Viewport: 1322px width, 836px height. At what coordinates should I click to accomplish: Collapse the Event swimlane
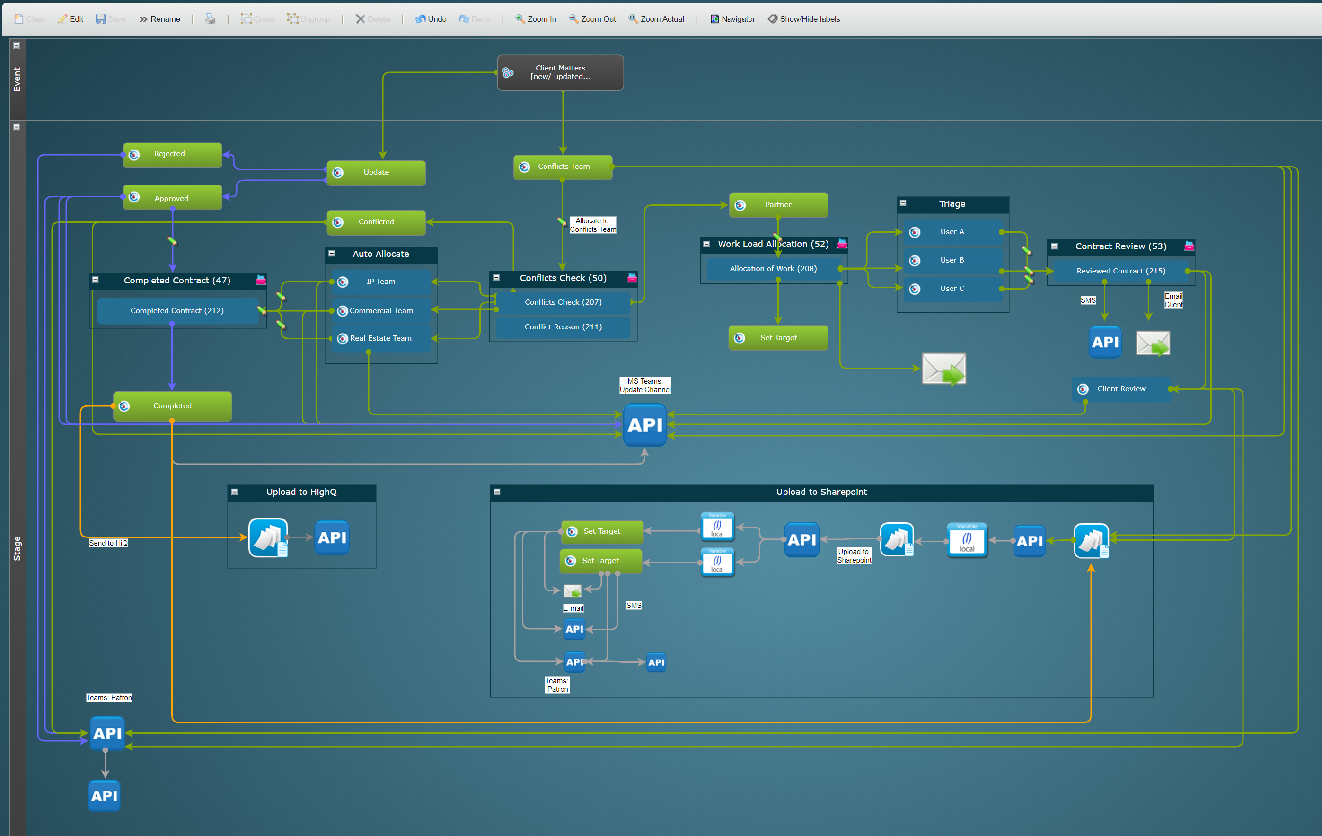pos(17,45)
